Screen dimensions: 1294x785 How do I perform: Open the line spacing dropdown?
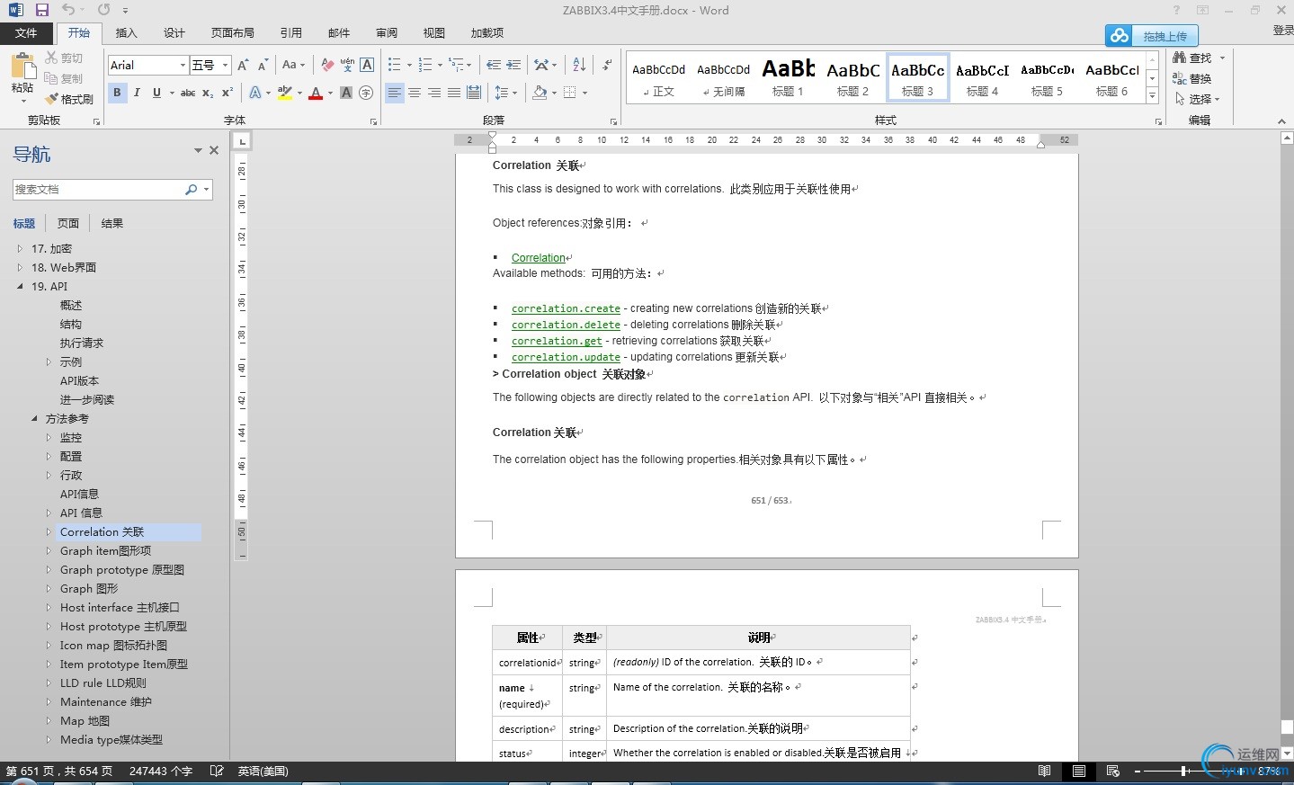tap(505, 93)
